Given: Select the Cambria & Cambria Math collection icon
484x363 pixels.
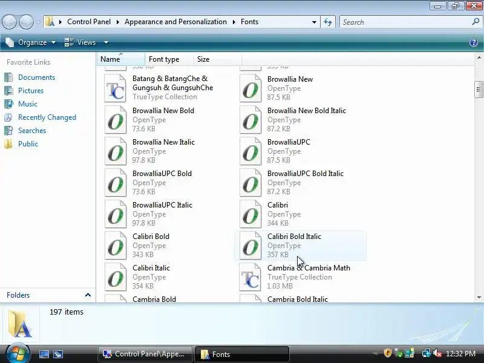Looking at the screenshot, I should [250, 277].
